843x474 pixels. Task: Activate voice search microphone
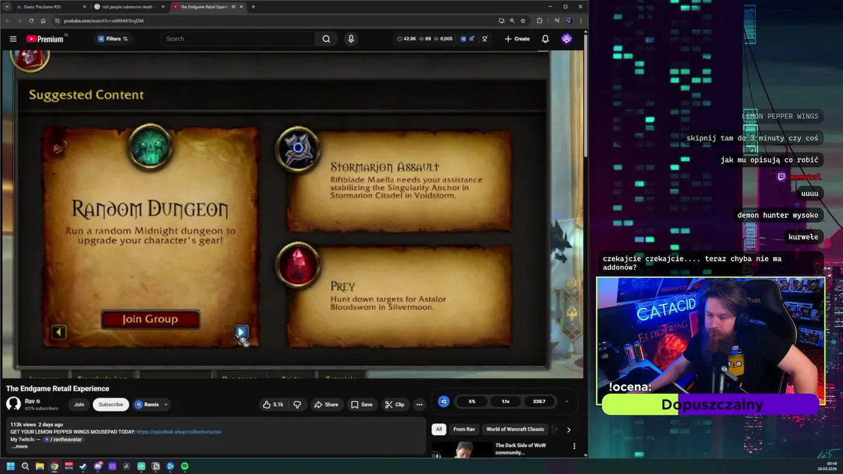click(350, 39)
